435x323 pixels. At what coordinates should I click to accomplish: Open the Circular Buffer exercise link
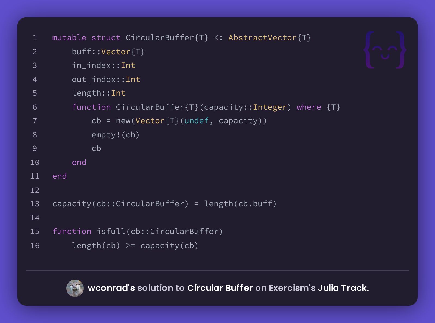(220, 288)
